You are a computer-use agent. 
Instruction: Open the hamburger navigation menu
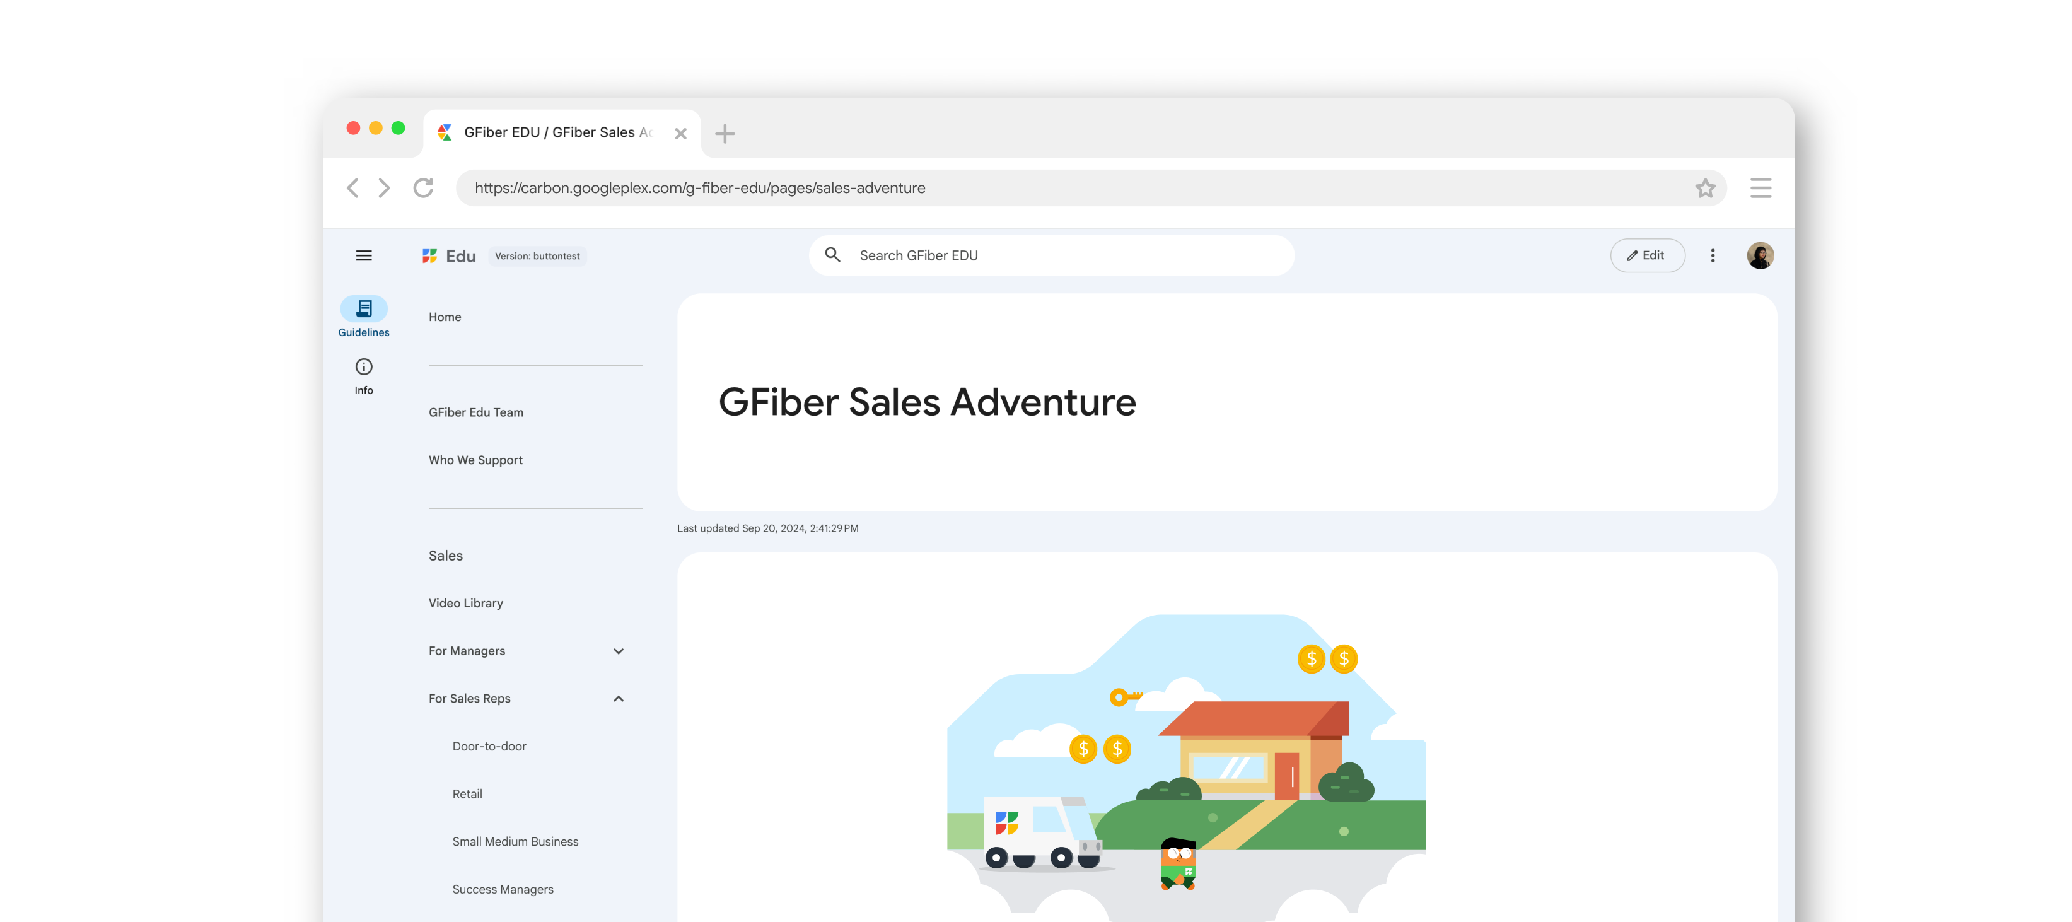[x=364, y=256]
